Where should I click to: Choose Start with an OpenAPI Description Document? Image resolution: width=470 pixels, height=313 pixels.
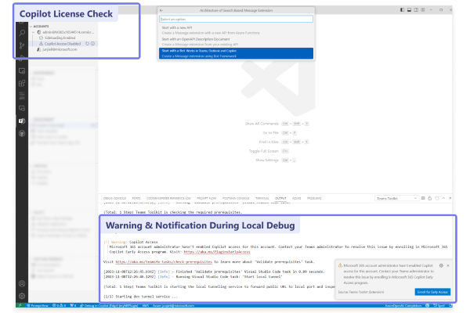236,41
